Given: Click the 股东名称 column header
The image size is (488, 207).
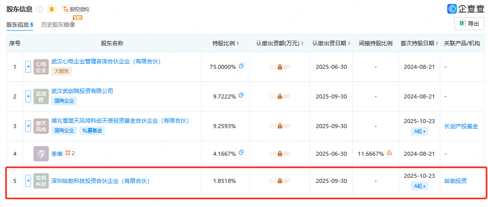Looking at the screenshot, I should [x=112, y=43].
